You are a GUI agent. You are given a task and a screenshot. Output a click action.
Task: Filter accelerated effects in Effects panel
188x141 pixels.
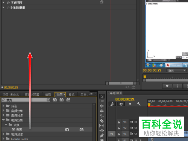click(55, 100)
